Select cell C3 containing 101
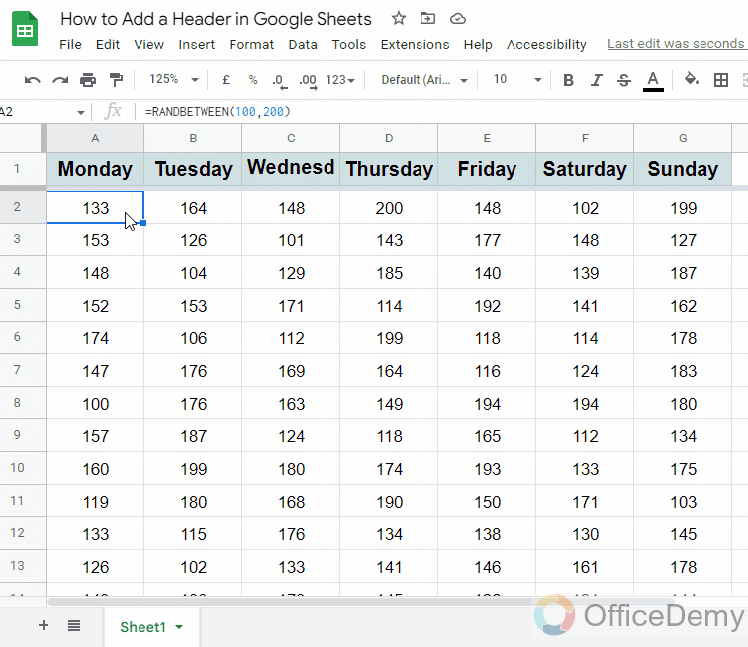748x647 pixels. coord(291,240)
